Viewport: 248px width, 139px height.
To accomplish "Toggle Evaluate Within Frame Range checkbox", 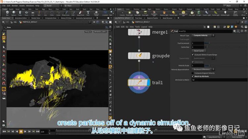I will pyautogui.click(x=193, y=55).
